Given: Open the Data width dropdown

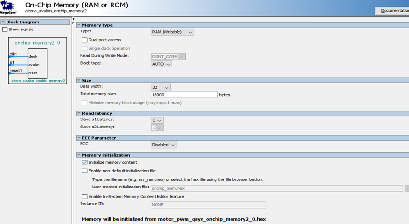Looking at the screenshot, I should (161, 87).
